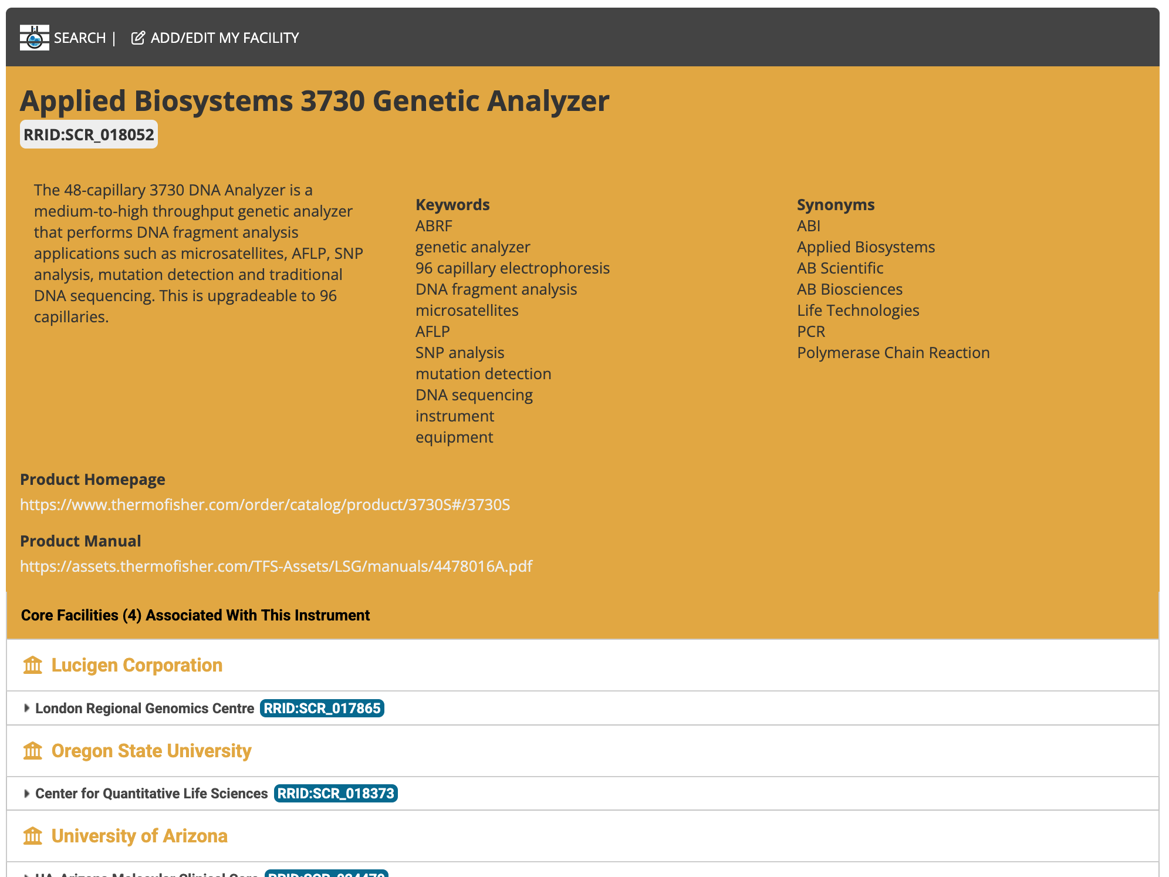Open Oregon State University heading
The image size is (1169, 877).
[151, 751]
